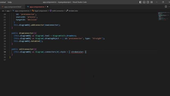Screen dimensions: 170x96
Task: Toggle bottom panel layout icon
Action: point(144,2)
